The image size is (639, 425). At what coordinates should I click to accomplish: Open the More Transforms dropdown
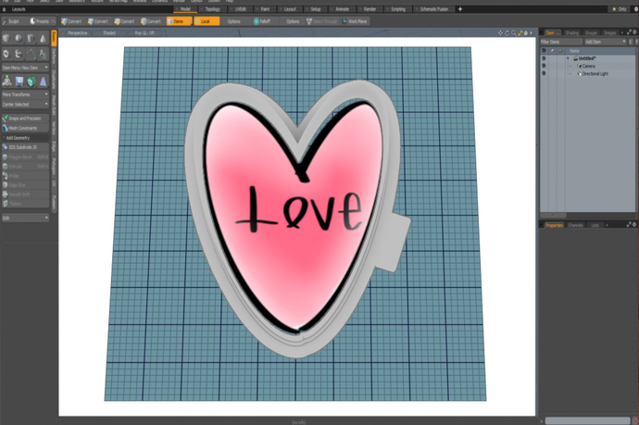point(25,94)
